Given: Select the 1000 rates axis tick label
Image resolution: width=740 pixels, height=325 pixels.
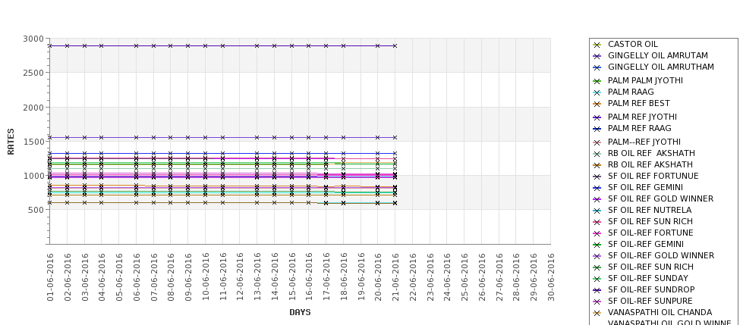Looking at the screenshot, I should pos(33,176).
